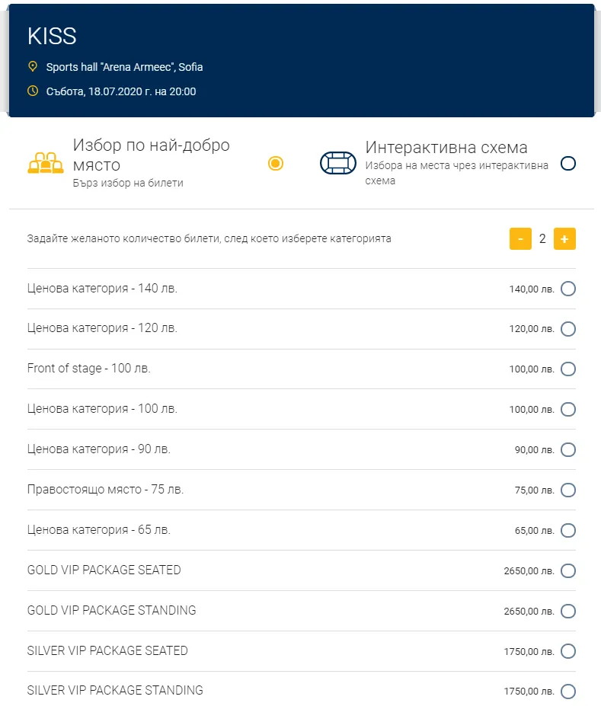Choose the 65,00 лв. price category radio
Viewport: 601px width, 706px height.
click(568, 530)
